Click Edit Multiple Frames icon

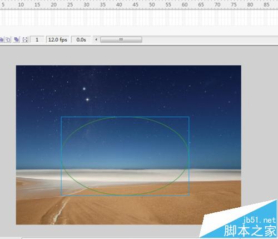(17, 40)
